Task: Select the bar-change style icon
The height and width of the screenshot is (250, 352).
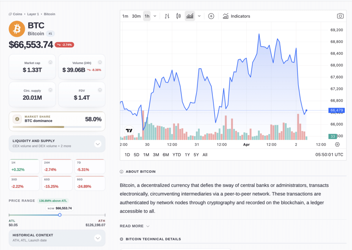Action: pos(167,16)
